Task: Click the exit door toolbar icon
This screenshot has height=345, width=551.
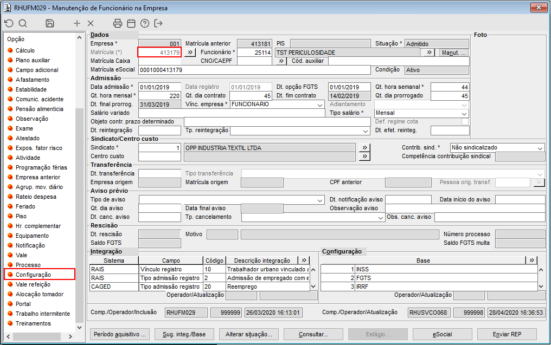Action: [x=158, y=23]
